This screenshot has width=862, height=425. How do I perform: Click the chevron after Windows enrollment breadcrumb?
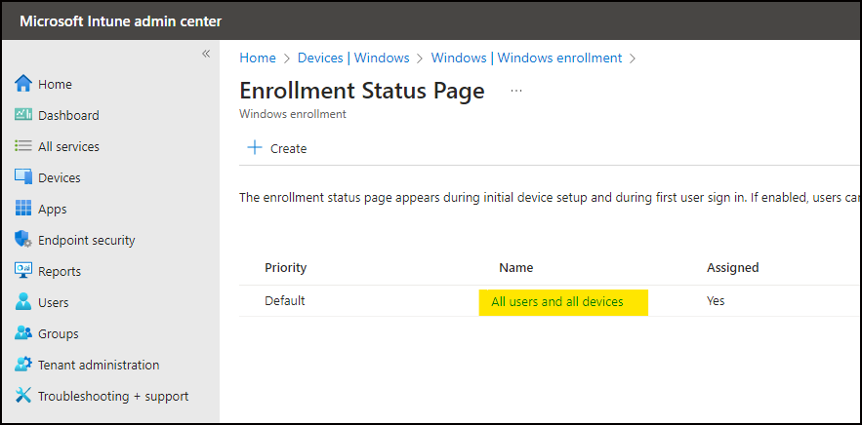(x=633, y=58)
